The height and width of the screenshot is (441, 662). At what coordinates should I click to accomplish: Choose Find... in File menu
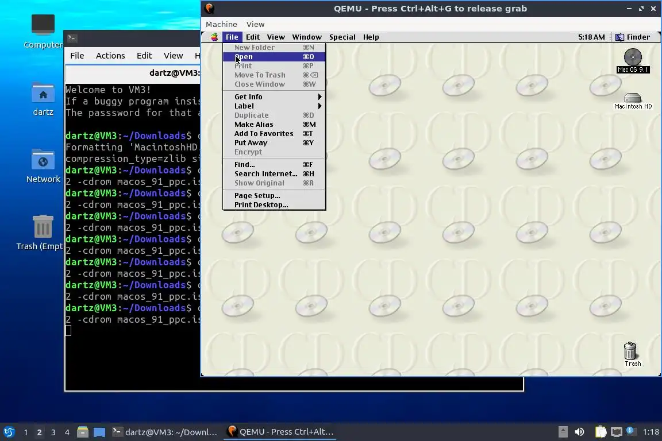tap(274, 165)
